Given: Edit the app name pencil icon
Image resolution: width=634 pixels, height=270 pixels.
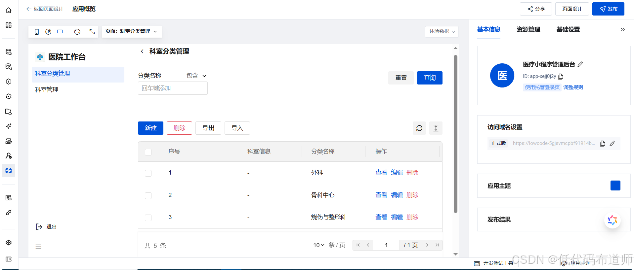Looking at the screenshot, I should click(x=580, y=64).
